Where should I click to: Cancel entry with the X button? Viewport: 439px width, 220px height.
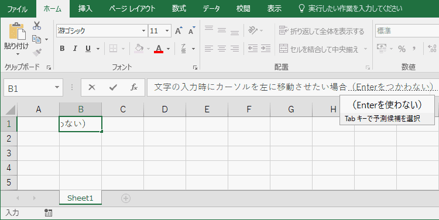[92, 87]
